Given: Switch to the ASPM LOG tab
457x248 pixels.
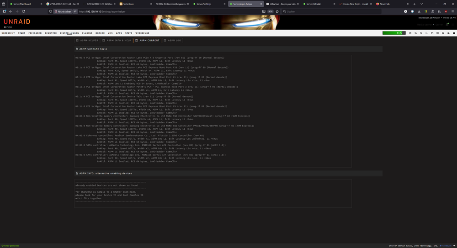Looking at the screenshot, I should 172,41.
